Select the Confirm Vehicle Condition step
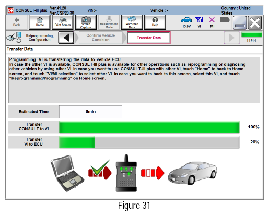This screenshot has height=216, width=269. tap(101, 38)
